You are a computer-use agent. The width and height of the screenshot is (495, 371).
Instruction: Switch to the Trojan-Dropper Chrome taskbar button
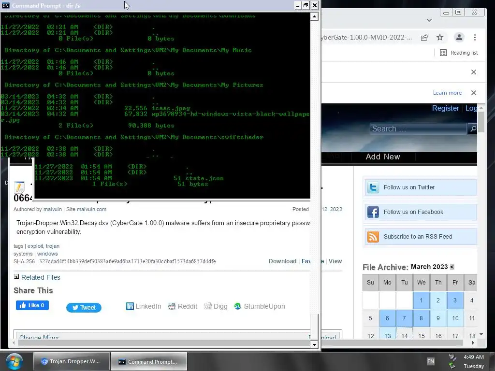pos(72,361)
